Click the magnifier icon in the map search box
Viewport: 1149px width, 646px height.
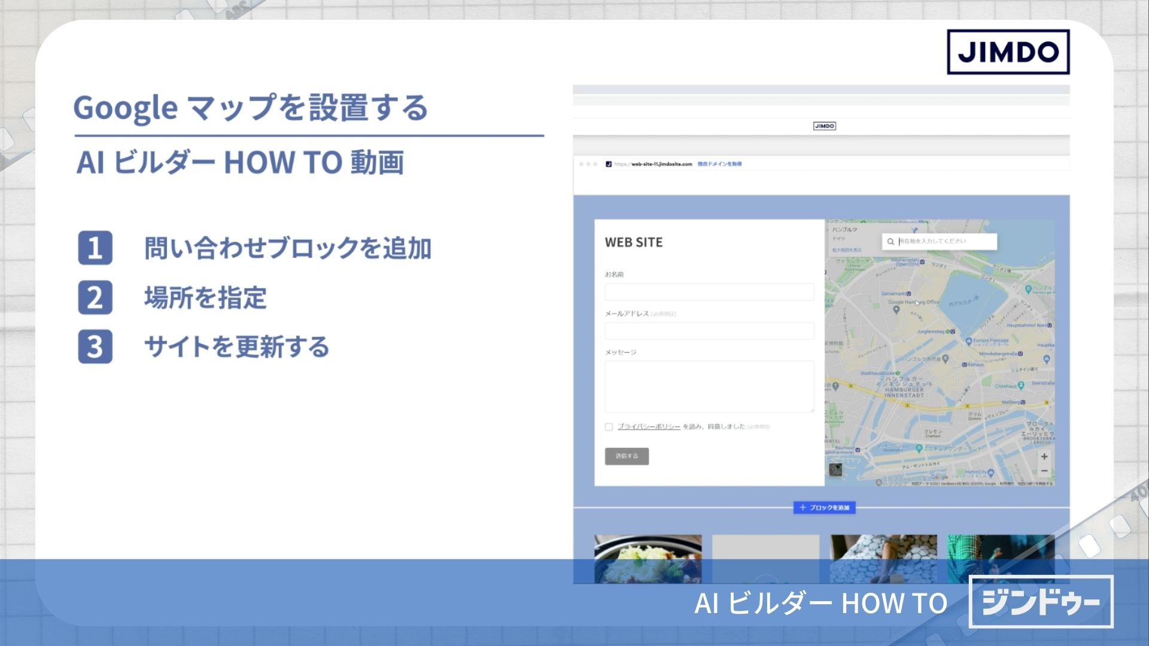click(x=890, y=242)
